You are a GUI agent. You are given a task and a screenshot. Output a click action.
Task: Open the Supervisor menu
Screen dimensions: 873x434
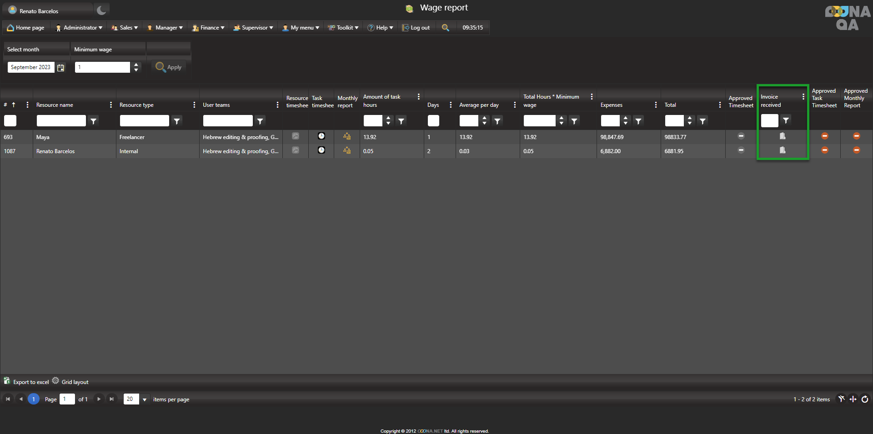[x=254, y=28]
